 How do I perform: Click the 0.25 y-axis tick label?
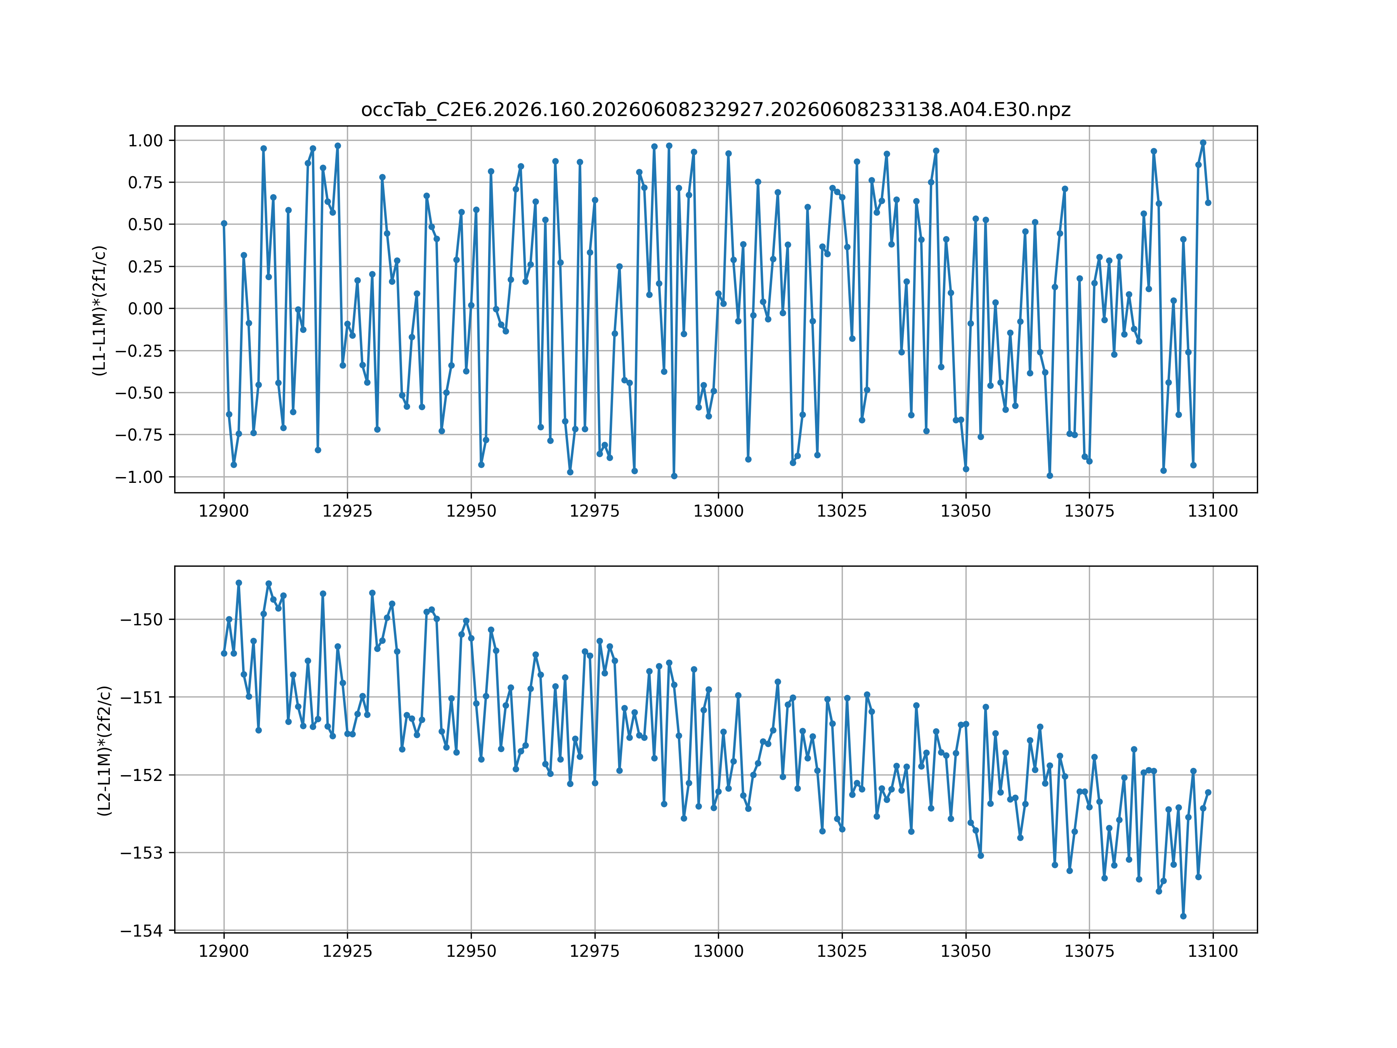tap(145, 267)
